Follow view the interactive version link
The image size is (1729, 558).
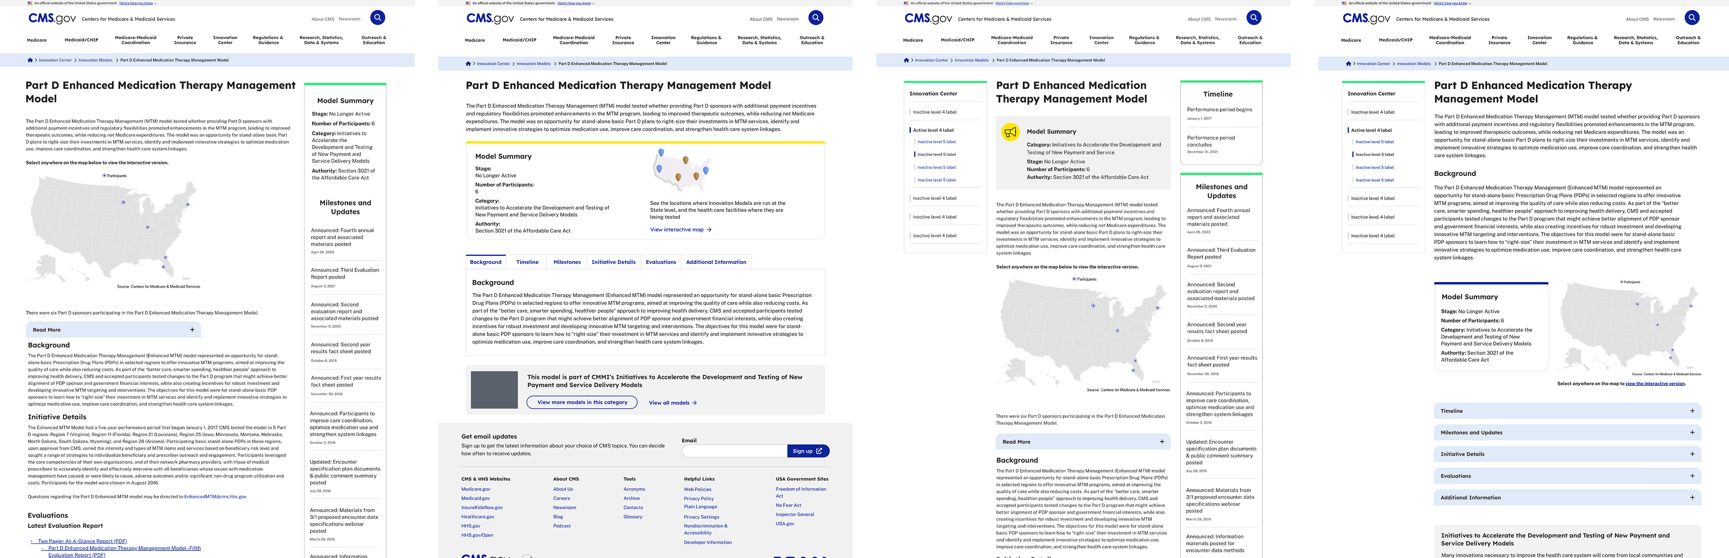pyautogui.click(x=1655, y=384)
